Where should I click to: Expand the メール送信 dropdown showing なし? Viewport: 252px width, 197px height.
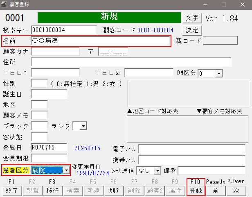[x=158, y=170]
